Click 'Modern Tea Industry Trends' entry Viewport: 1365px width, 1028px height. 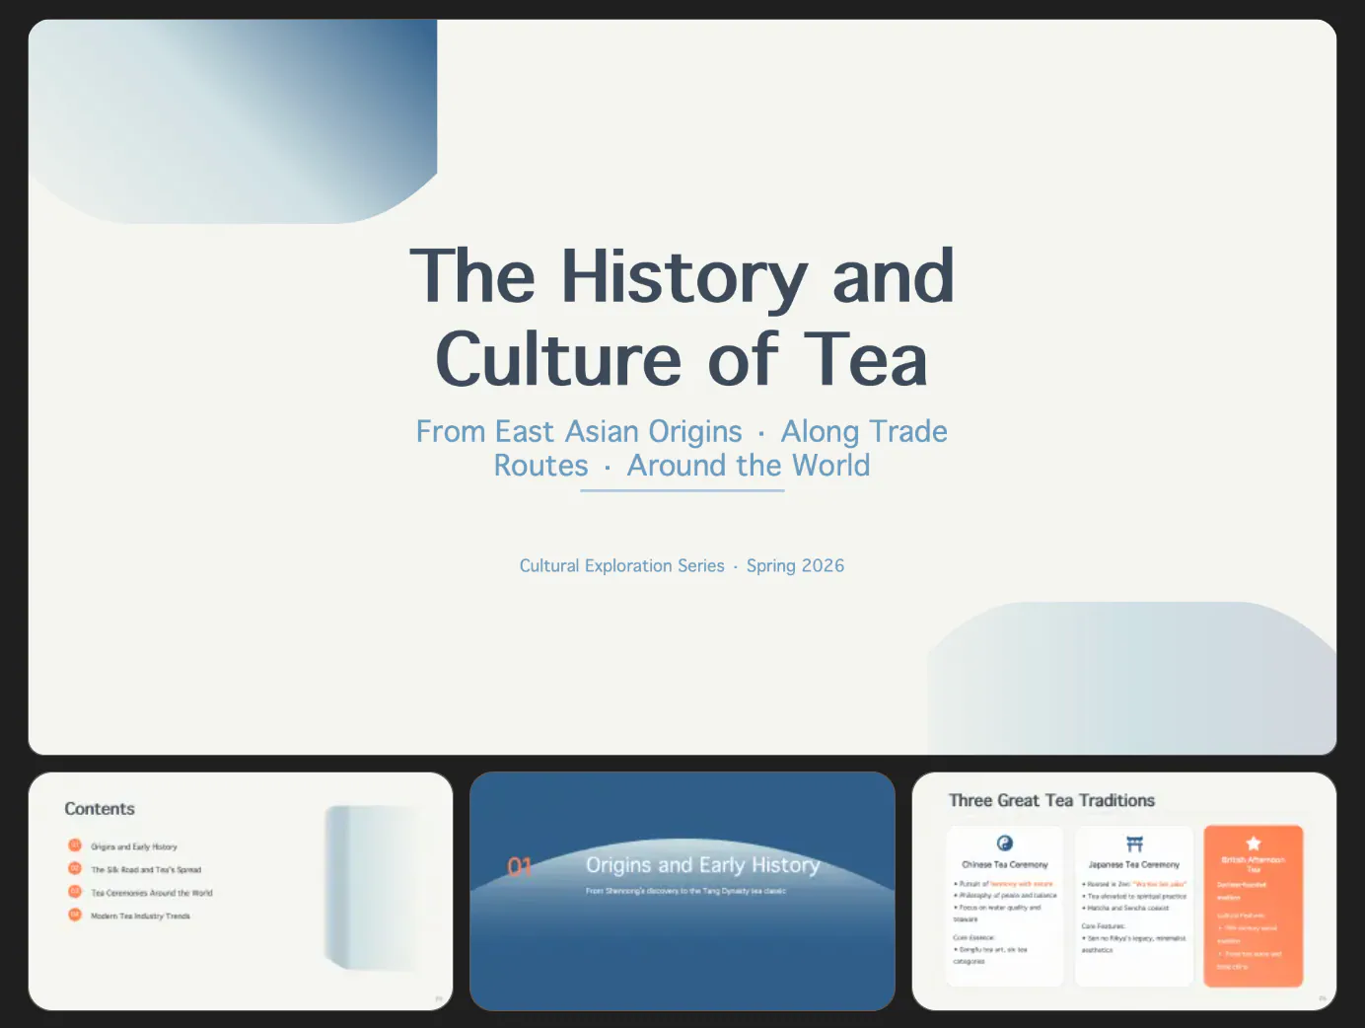[140, 916]
